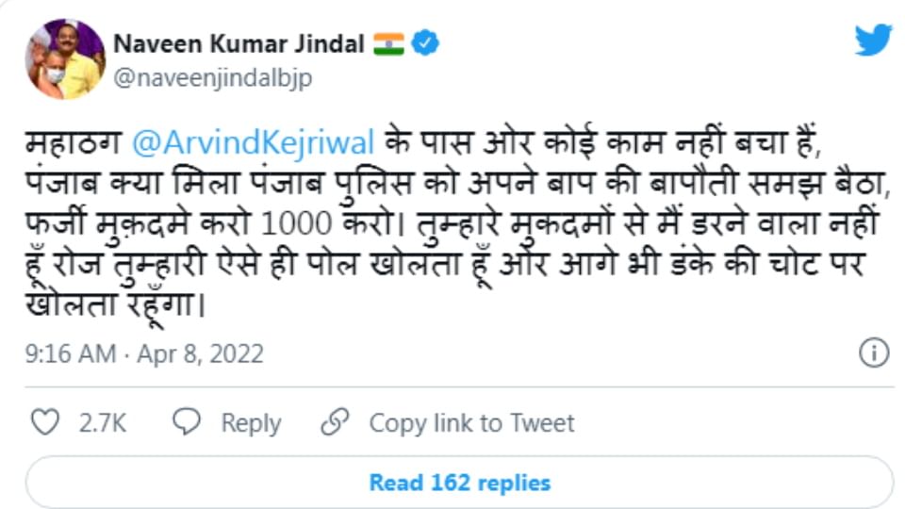Open the Read 162 replies button
This screenshot has width=905, height=509.
(459, 484)
